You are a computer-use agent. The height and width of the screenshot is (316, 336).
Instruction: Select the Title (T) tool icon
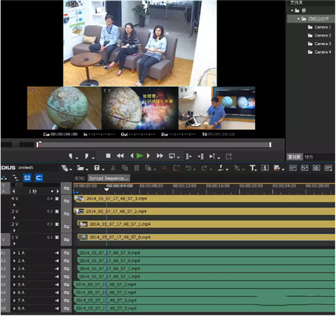point(252,168)
